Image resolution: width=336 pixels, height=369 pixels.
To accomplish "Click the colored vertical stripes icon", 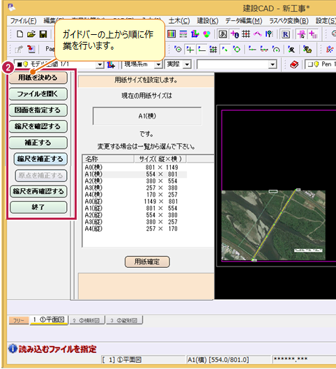I will point(171,34).
